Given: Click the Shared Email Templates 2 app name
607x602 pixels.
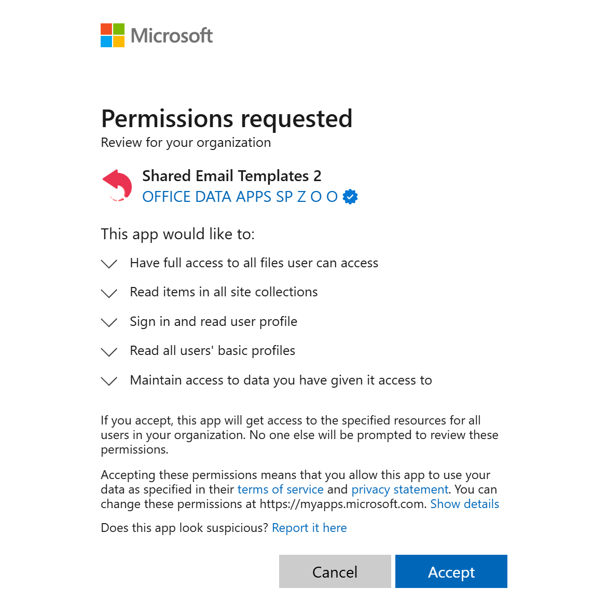Looking at the screenshot, I should [232, 176].
